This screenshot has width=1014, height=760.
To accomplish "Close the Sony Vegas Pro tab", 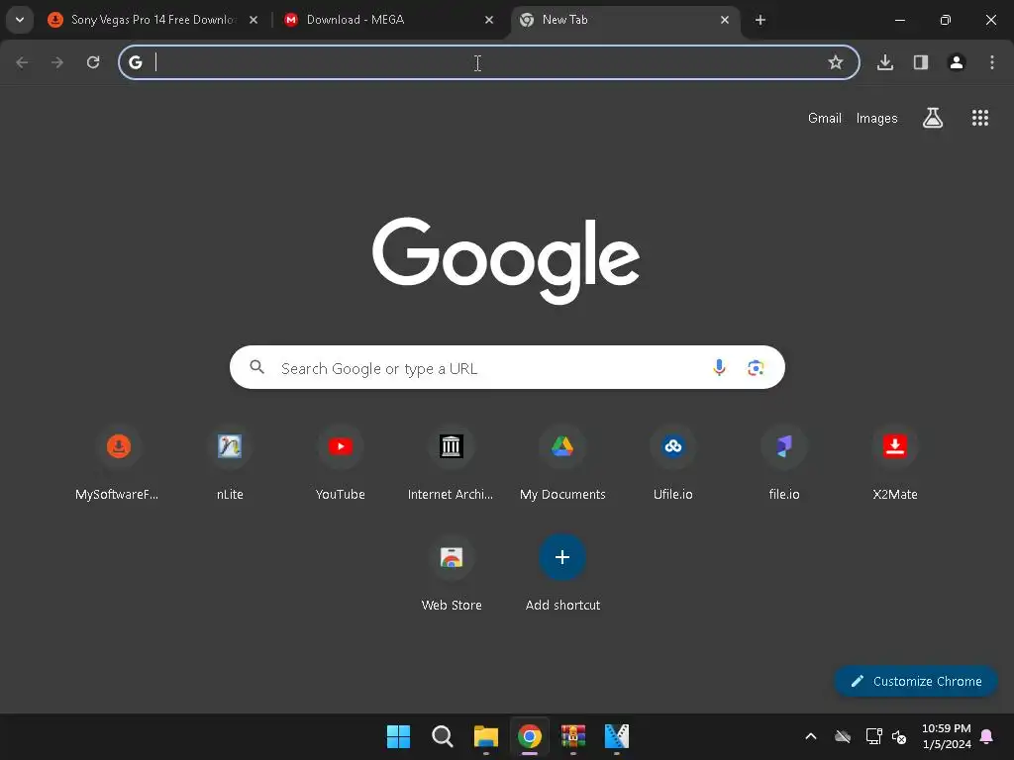I will (253, 20).
